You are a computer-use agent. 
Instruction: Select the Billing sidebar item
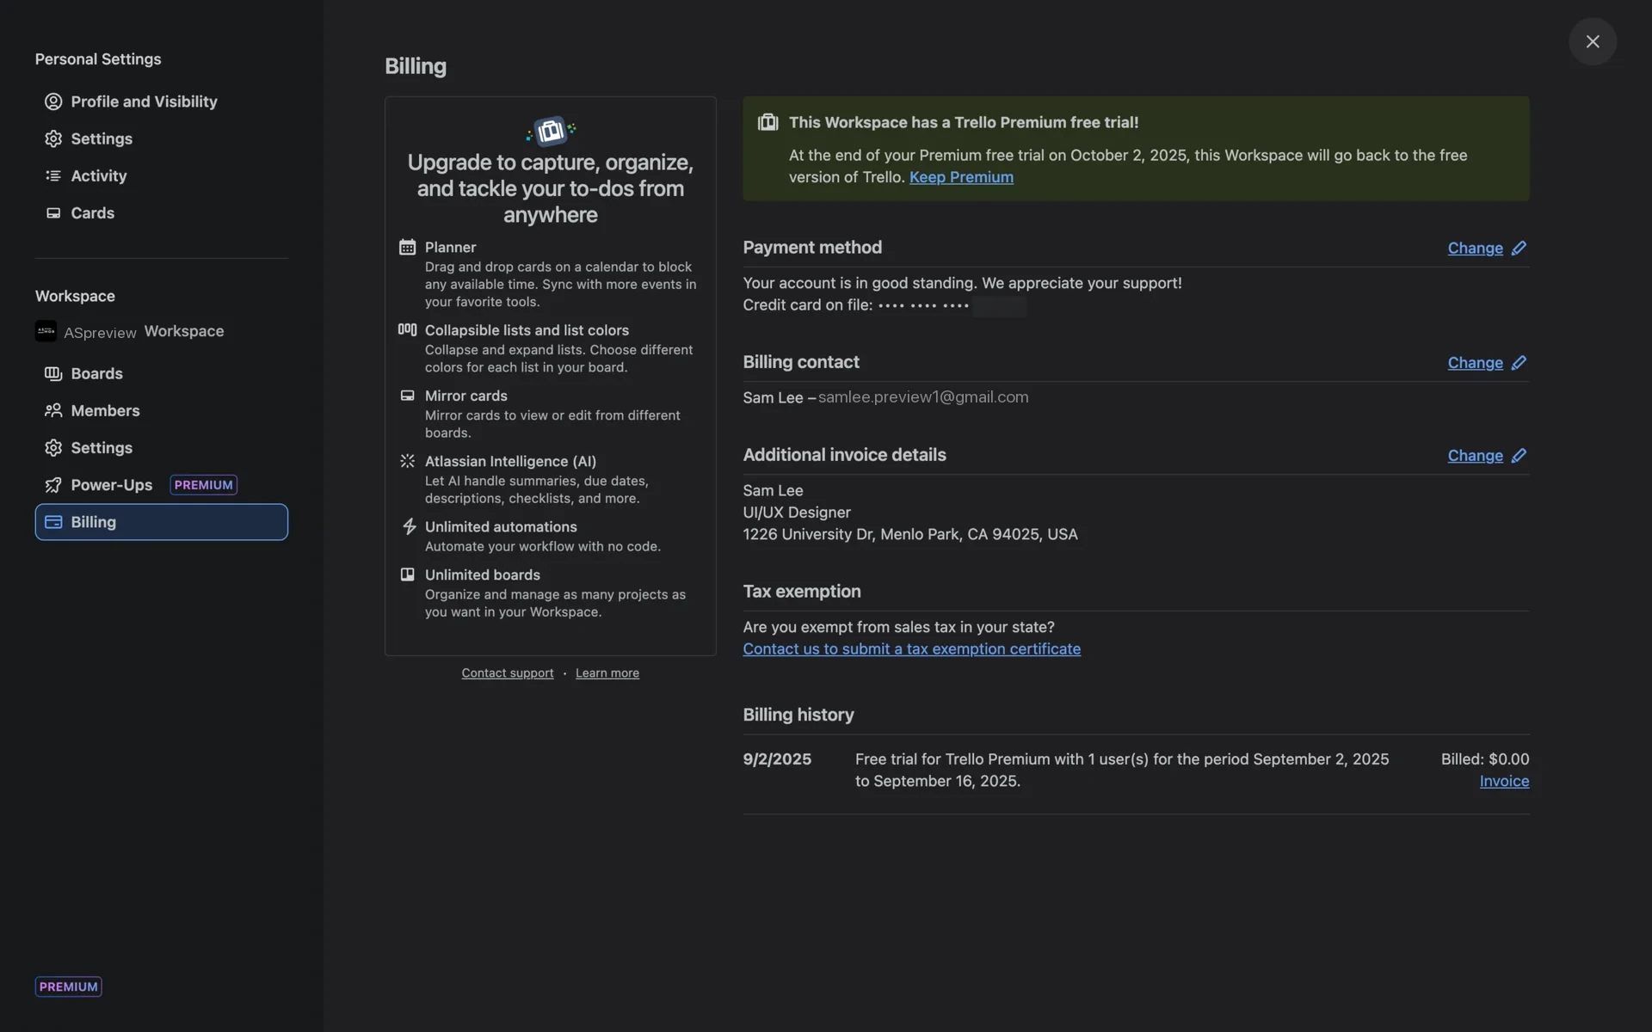pos(162,522)
